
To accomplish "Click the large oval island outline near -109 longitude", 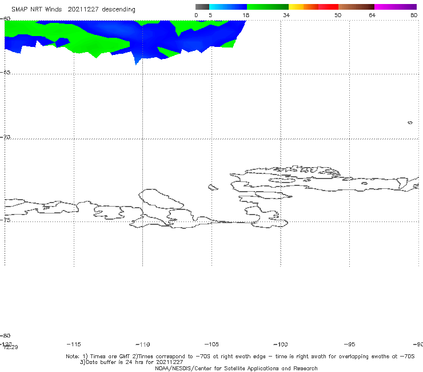I will [x=161, y=199].
